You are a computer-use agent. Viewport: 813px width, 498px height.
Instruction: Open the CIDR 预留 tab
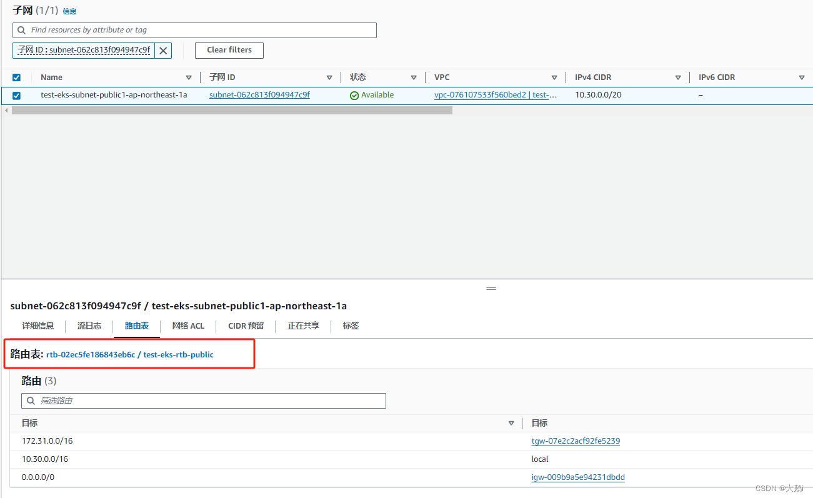tap(246, 326)
